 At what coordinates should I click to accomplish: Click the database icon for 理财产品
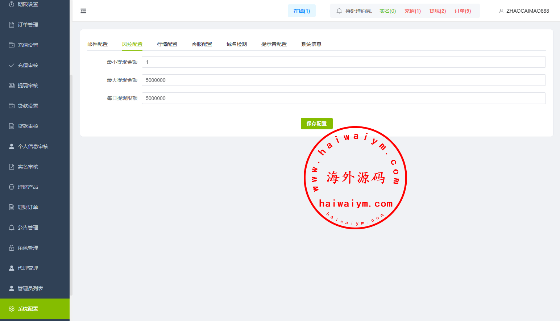(12, 187)
